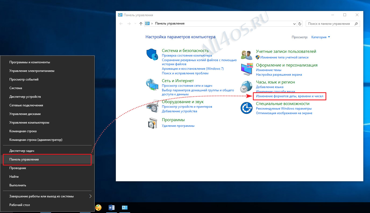
Task: Click the Network and Internet globe icon
Action: 152,85
